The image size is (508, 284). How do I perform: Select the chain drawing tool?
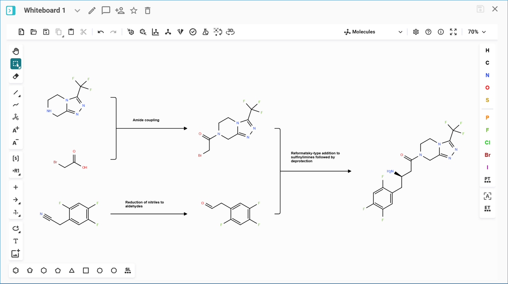[x=15, y=105]
